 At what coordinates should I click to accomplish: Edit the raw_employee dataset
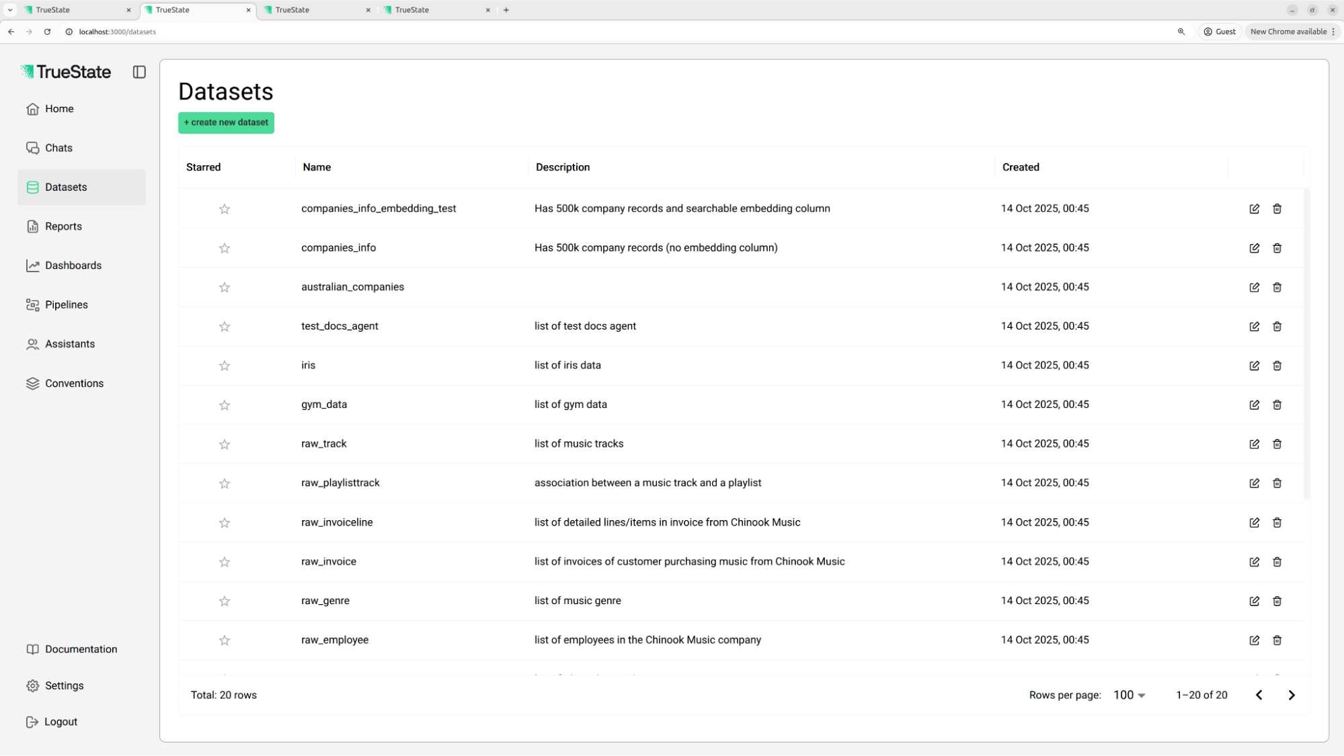click(x=1254, y=640)
